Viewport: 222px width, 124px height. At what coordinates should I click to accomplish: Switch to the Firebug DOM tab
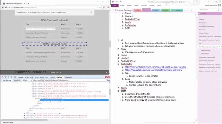[x=42, y=77]
